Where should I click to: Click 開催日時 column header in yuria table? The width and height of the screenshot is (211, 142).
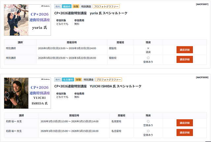72,42
